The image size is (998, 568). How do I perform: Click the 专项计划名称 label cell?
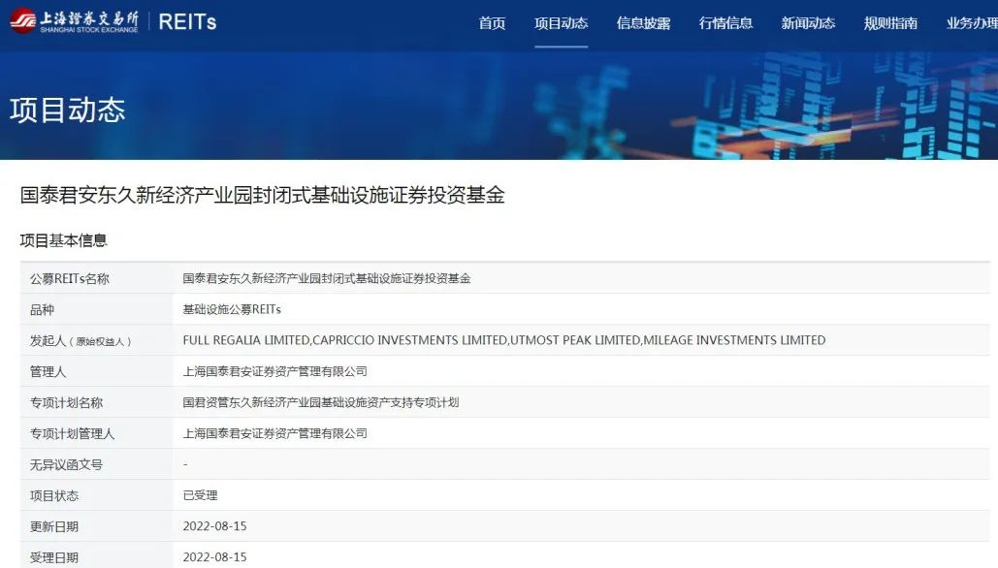[96, 402]
